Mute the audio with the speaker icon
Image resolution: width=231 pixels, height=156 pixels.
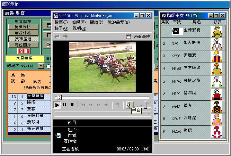coord(128,105)
